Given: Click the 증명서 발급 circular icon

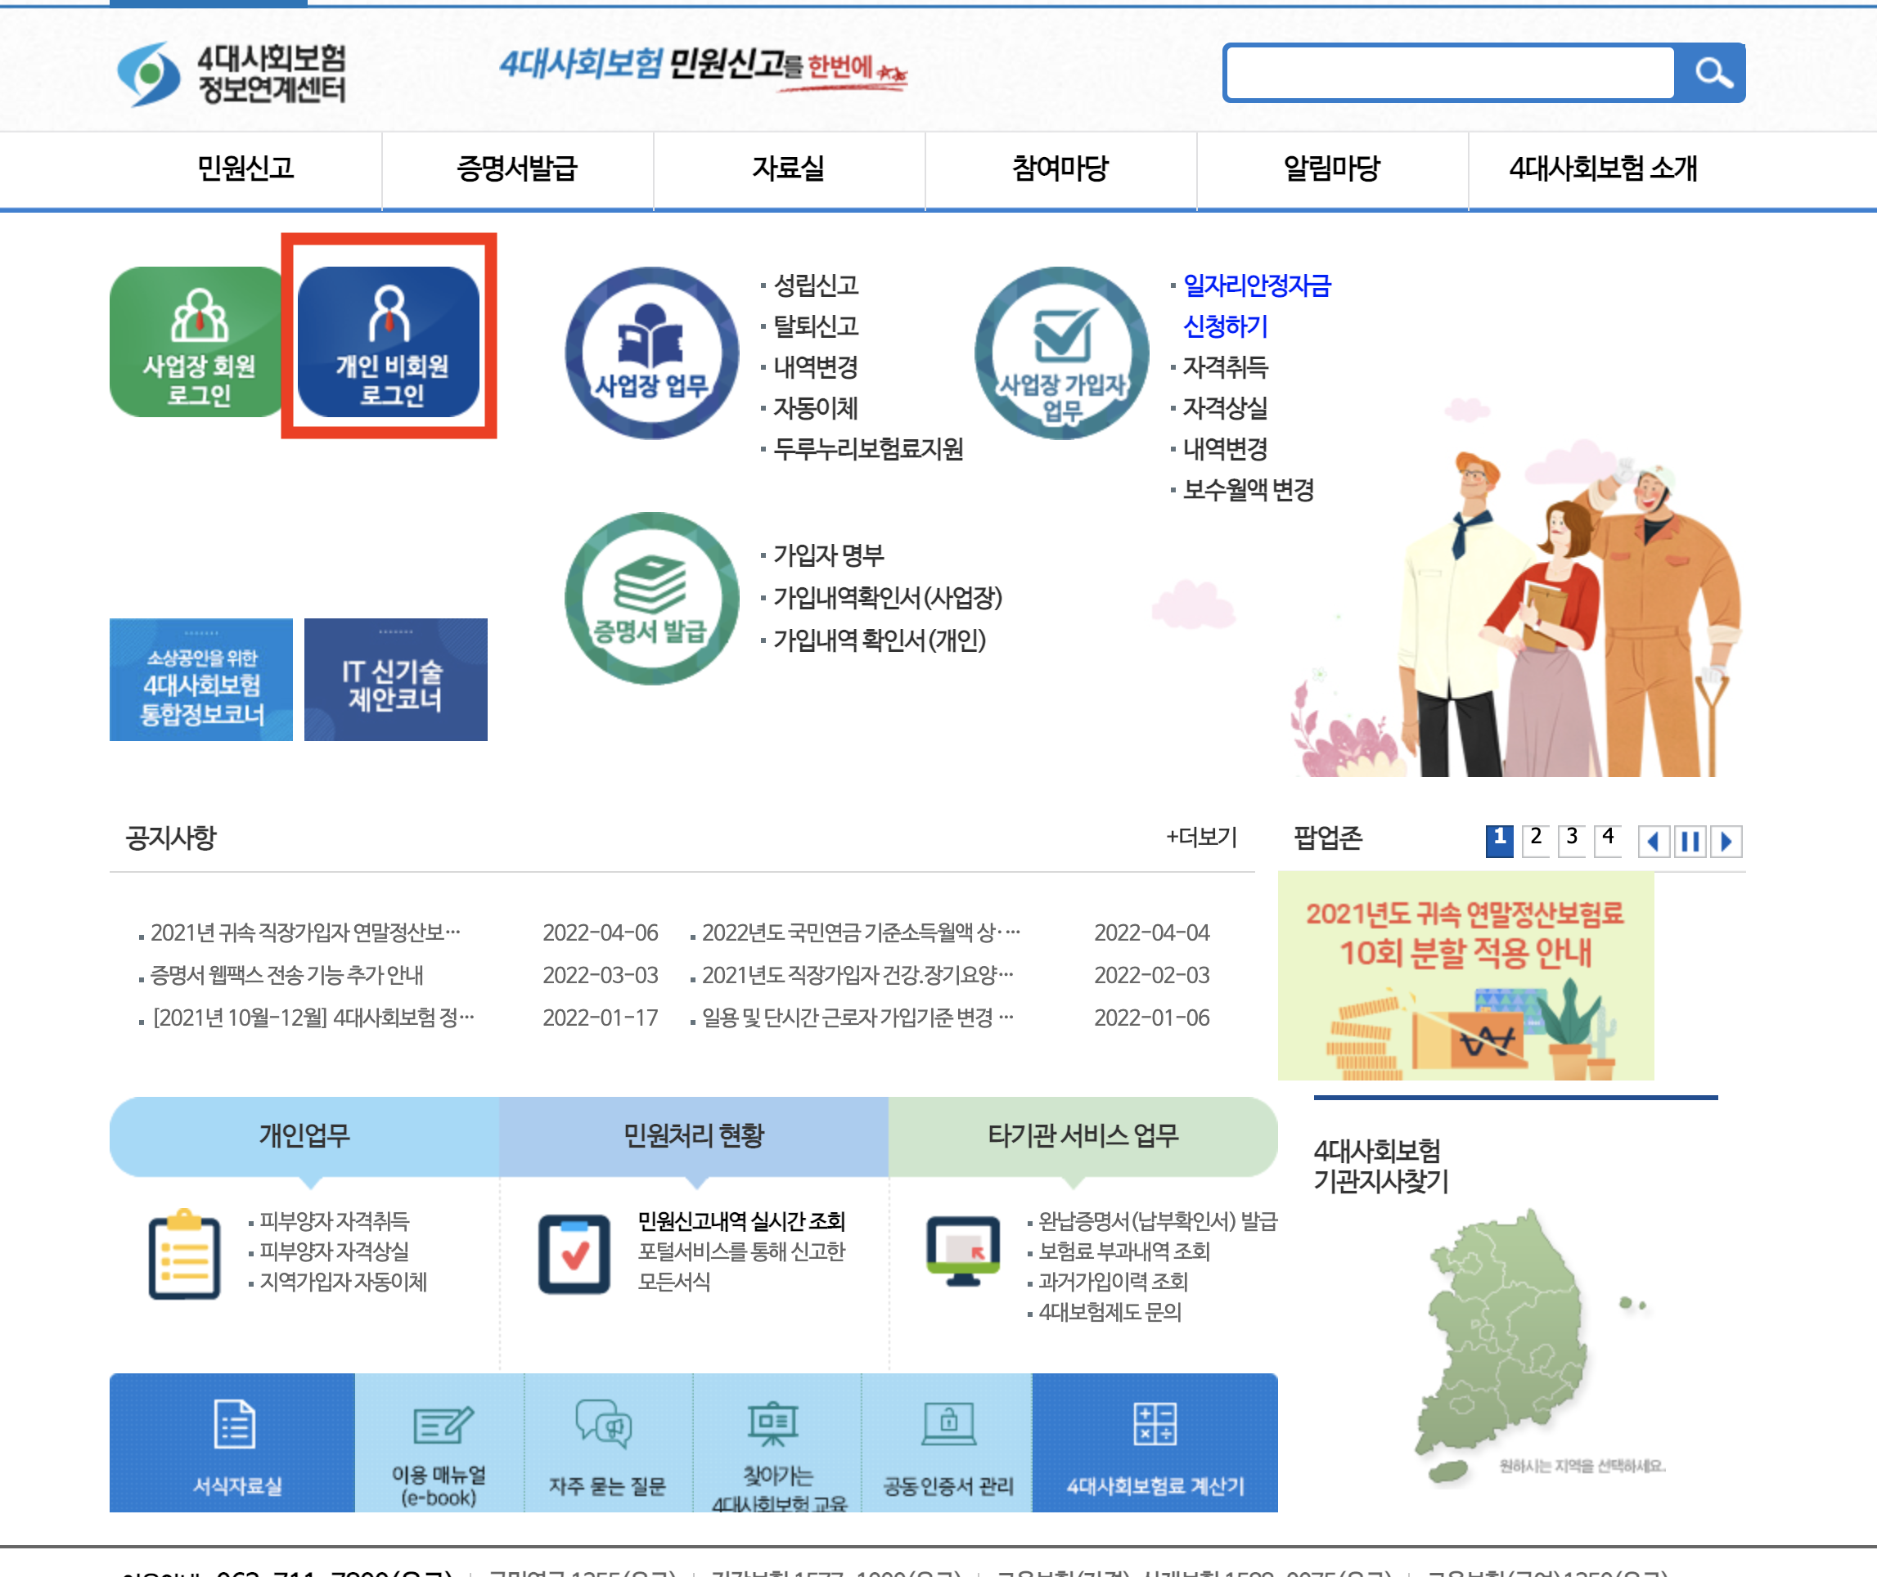Looking at the screenshot, I should coord(652,599).
